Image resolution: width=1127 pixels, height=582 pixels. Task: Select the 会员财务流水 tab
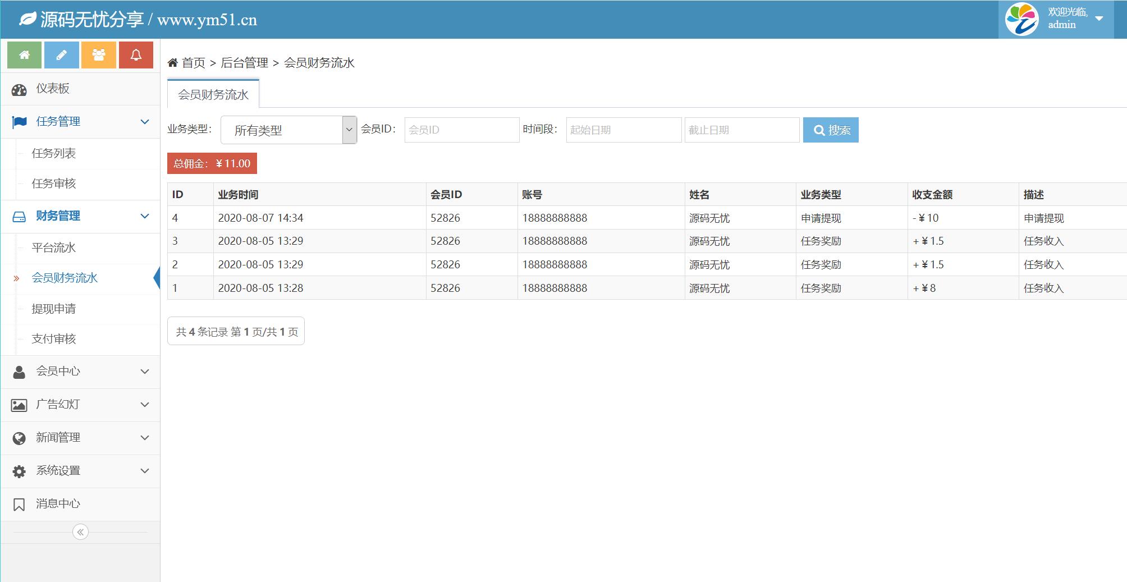(213, 94)
